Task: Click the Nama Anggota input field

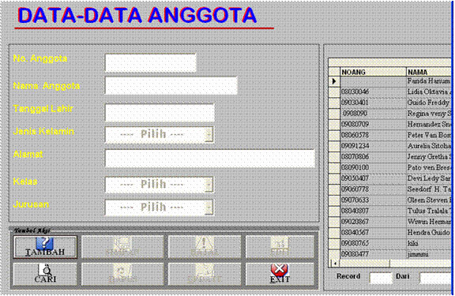Action: (x=171, y=86)
